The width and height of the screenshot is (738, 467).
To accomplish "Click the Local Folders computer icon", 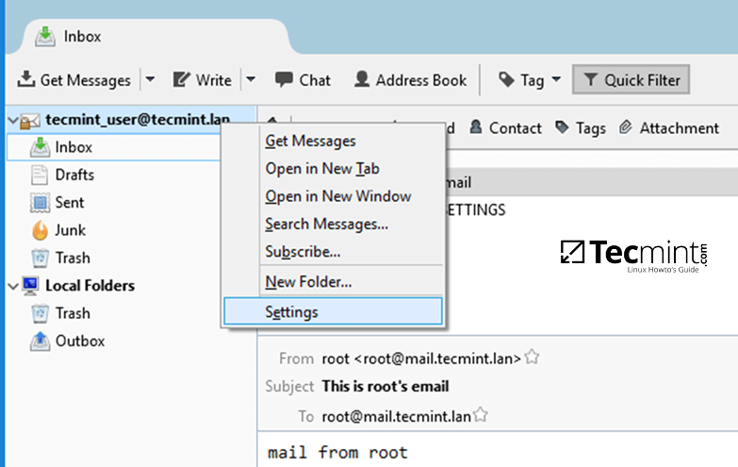I will coord(30,286).
